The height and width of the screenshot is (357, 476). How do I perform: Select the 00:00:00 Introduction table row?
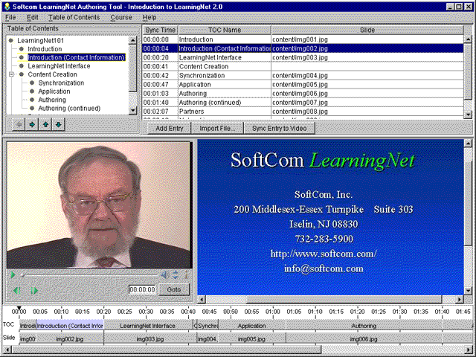[303, 39]
